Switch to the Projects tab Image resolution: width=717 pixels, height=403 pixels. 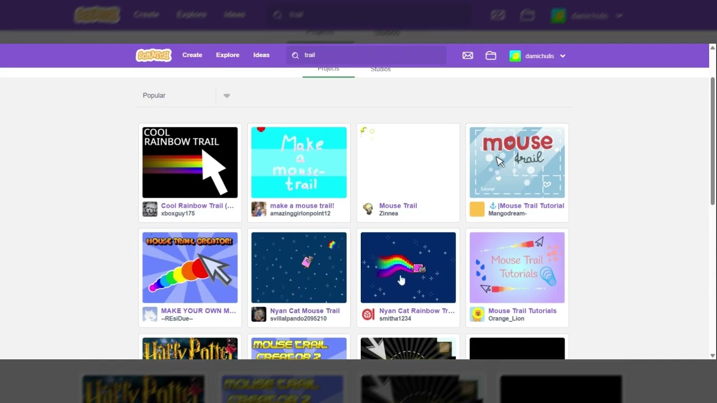(x=328, y=69)
